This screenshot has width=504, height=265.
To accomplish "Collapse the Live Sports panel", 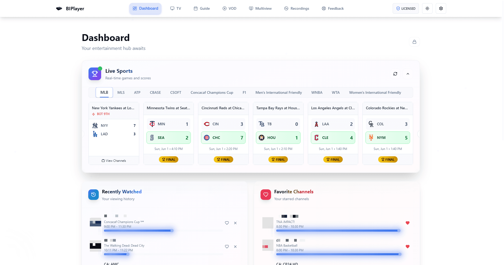I will tap(408, 74).
